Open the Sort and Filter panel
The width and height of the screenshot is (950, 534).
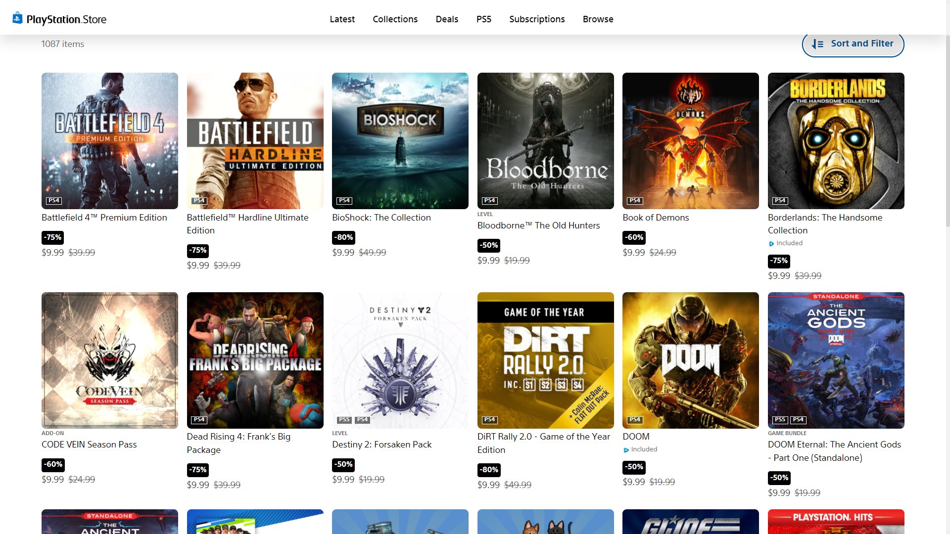(853, 44)
